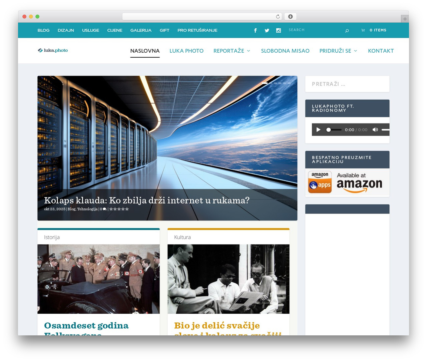This screenshot has height=361, width=427.
Task: Open the Blog link in top bar
Action: click(43, 30)
